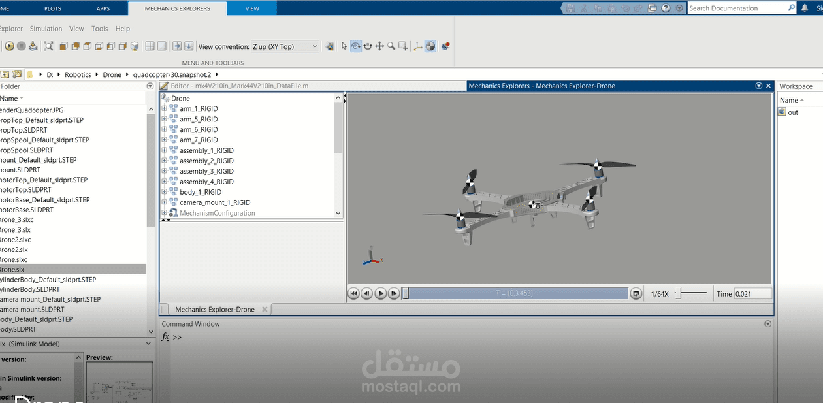Image resolution: width=823 pixels, height=403 pixels.
Task: Select the sixth view cube icon
Action: coord(123,46)
